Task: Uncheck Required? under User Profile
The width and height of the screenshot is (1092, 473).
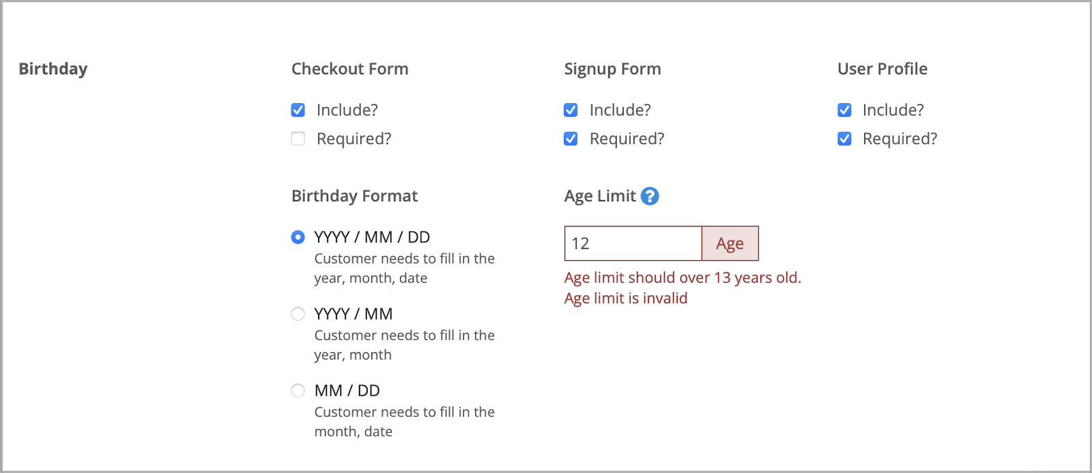Action: click(x=844, y=139)
